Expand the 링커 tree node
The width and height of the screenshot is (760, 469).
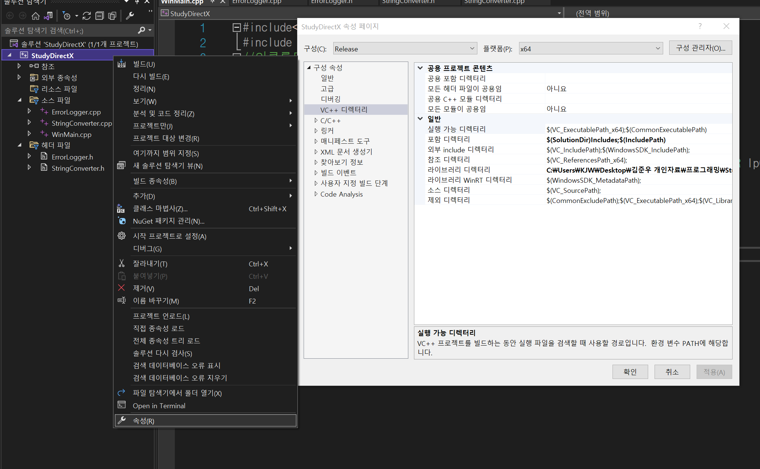click(316, 131)
